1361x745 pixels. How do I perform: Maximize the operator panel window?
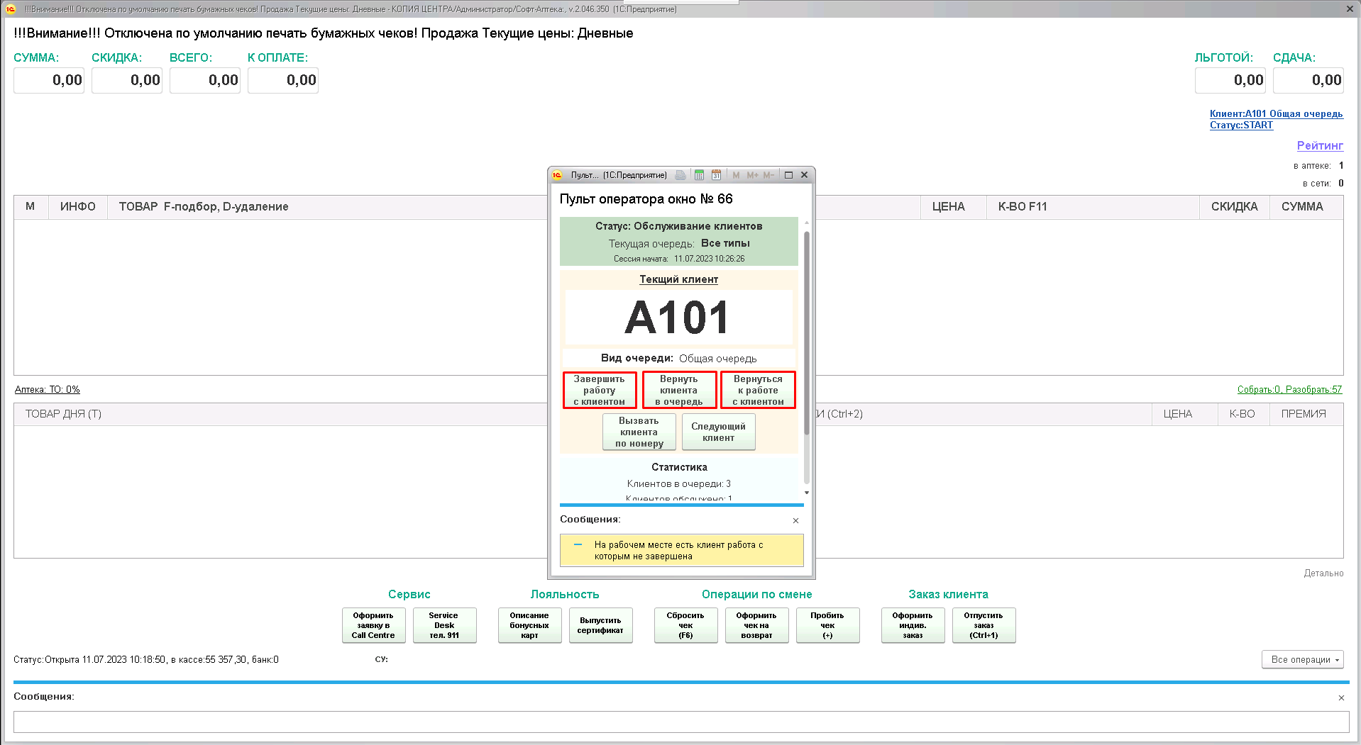[x=788, y=175]
